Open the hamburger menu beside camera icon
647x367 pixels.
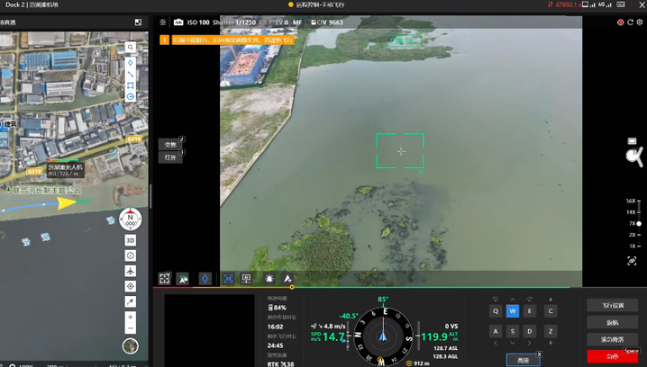tap(163, 22)
